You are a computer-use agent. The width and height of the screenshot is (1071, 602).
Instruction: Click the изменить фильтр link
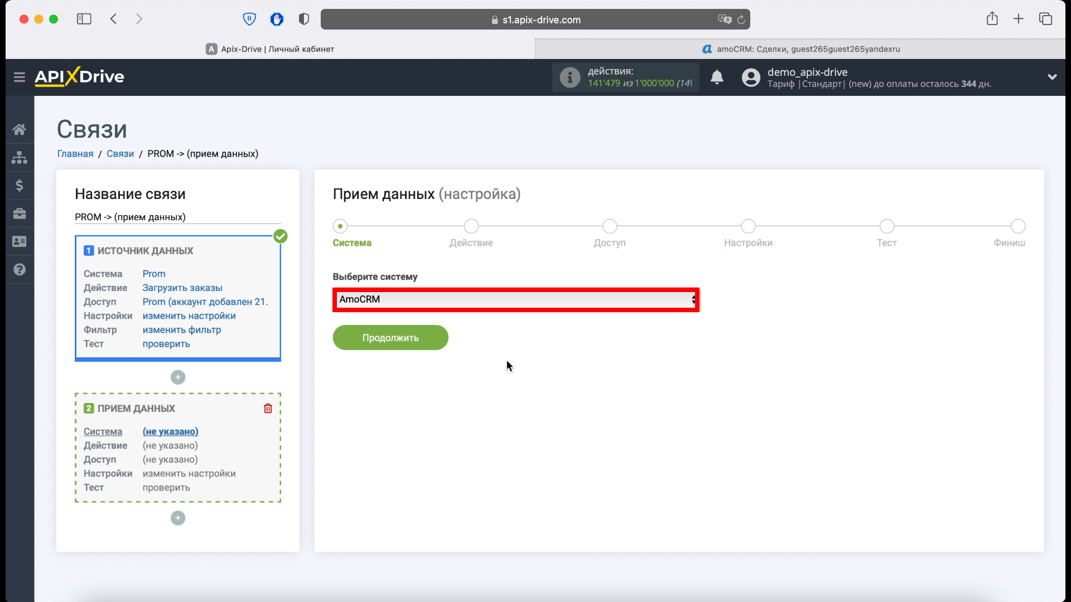pos(182,330)
